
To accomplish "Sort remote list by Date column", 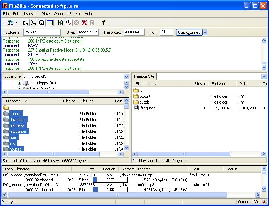I will pos(248,84).
